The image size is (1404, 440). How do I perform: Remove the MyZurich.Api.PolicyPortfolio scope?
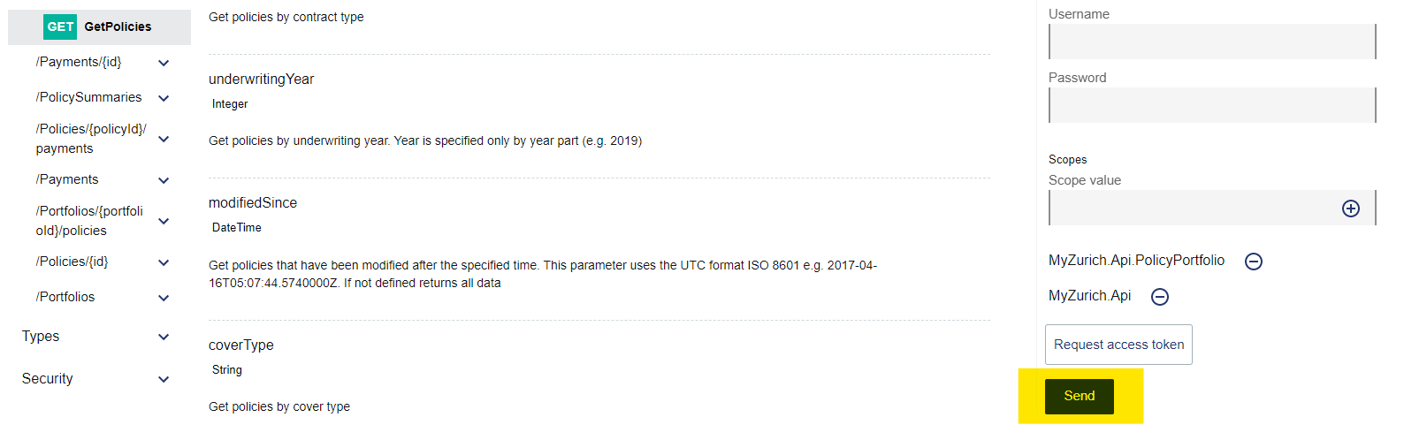(1253, 262)
